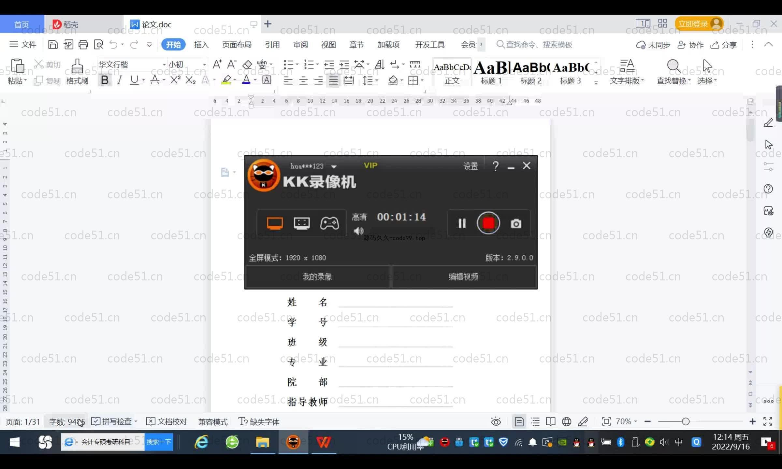This screenshot has width=782, height=469.
Task: Open the 引用 ribbon tab
Action: pos(272,45)
